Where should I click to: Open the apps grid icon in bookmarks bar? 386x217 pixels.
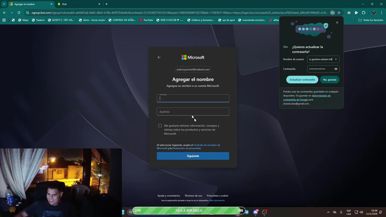tap(4, 20)
